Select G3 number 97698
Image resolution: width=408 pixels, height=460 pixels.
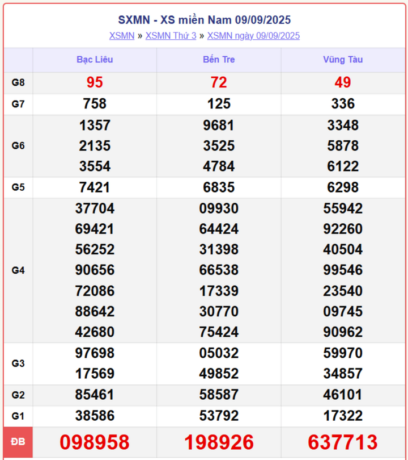95,353
